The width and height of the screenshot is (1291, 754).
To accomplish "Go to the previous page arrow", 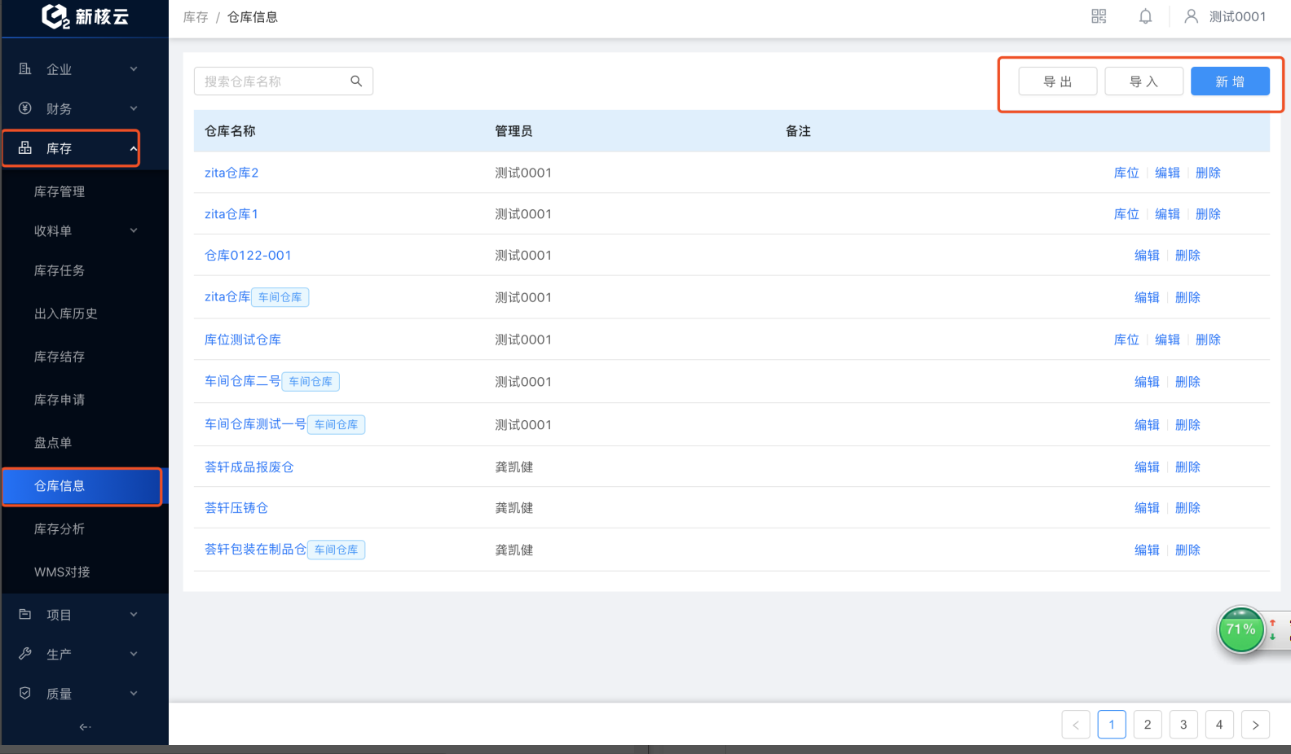I will point(1076,725).
